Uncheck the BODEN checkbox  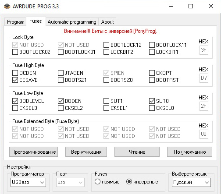point(61,101)
